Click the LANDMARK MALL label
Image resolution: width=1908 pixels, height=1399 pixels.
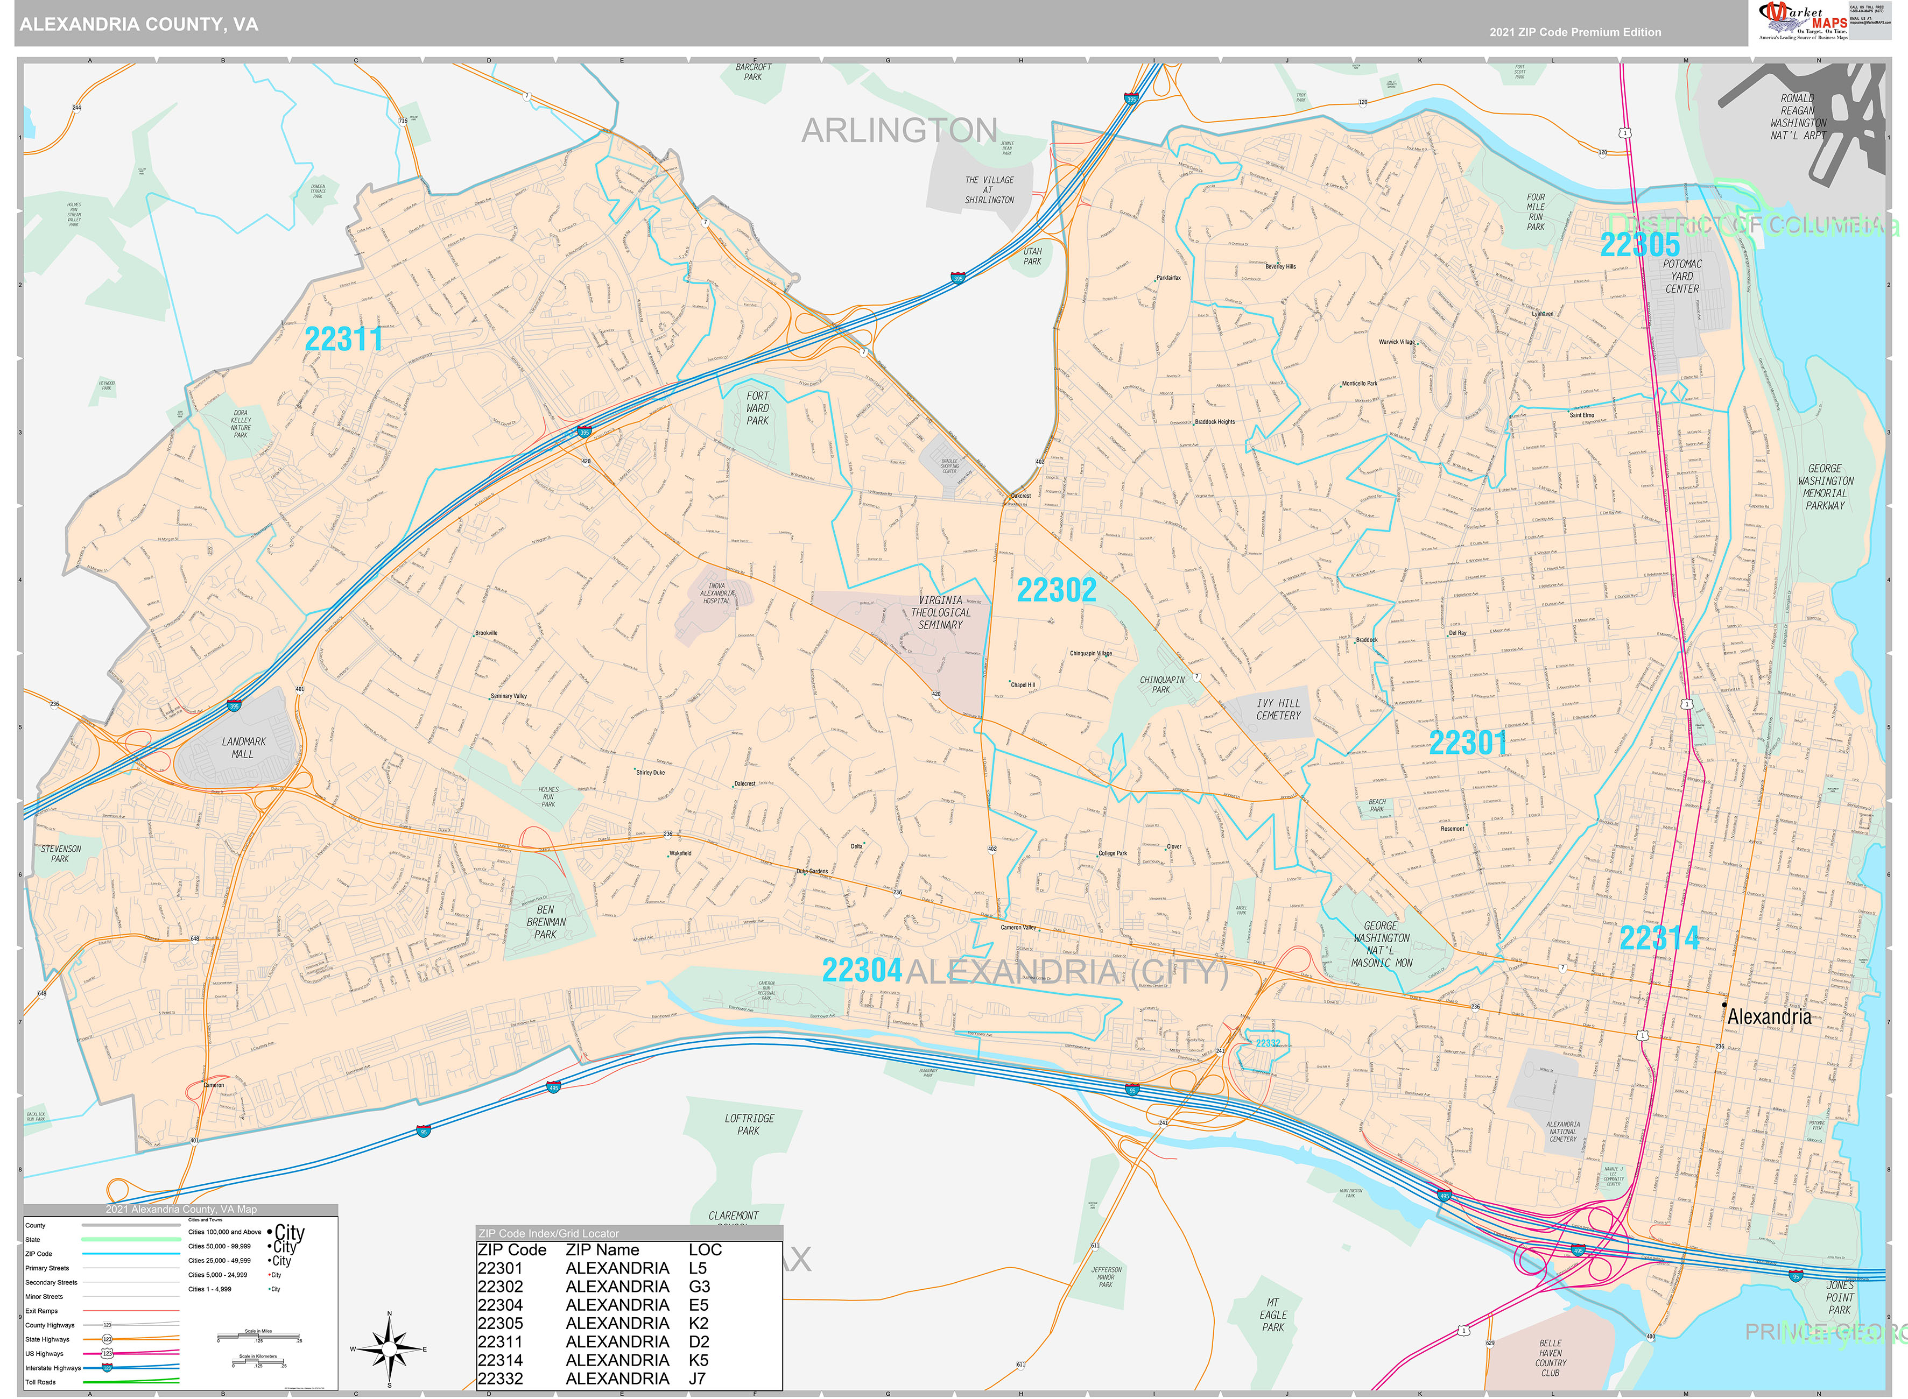click(243, 748)
